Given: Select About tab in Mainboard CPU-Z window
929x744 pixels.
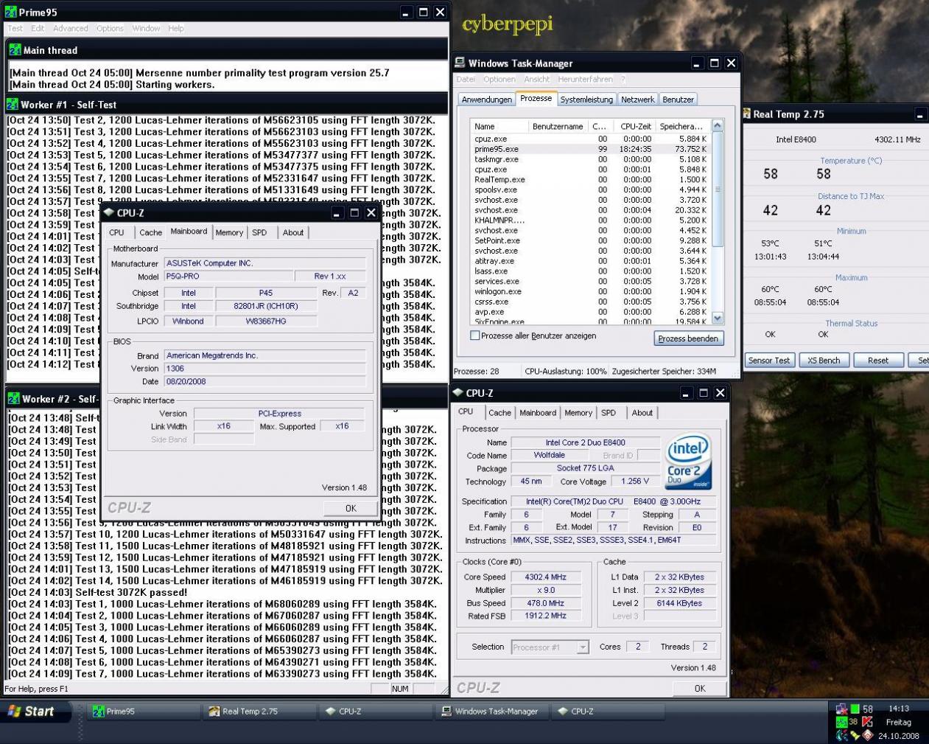Looking at the screenshot, I should point(293,232).
